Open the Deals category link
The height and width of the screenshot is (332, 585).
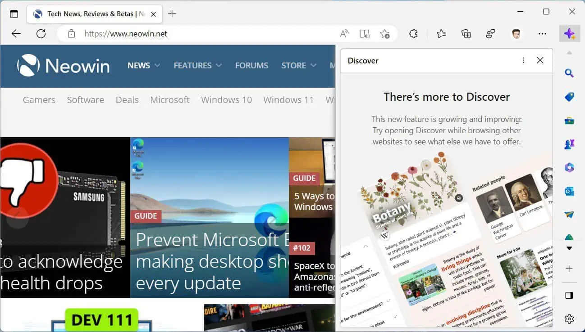tap(127, 100)
